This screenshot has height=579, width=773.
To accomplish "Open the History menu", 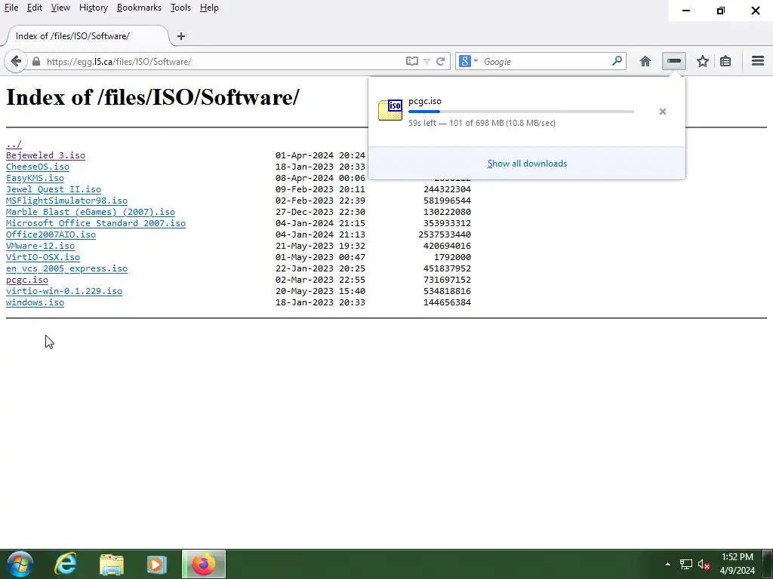I will click(93, 8).
